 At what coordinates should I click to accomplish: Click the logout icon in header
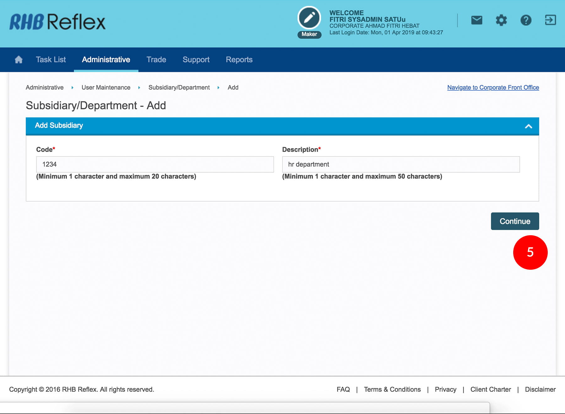[550, 20]
